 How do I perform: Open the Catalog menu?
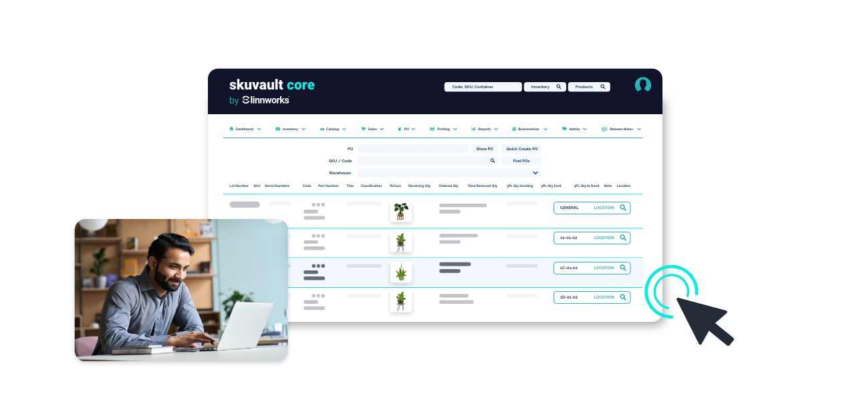[332, 129]
